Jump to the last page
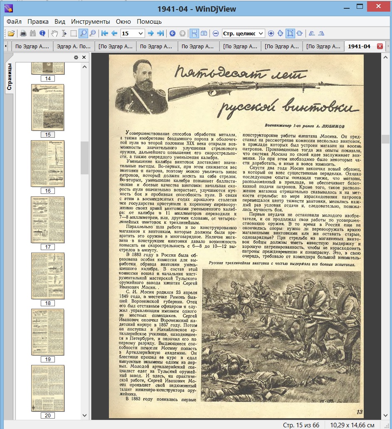The image size is (392, 429). [x=160, y=33]
